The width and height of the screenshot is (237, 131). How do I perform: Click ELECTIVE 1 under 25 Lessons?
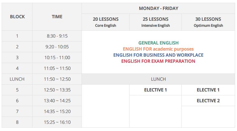[155, 90]
